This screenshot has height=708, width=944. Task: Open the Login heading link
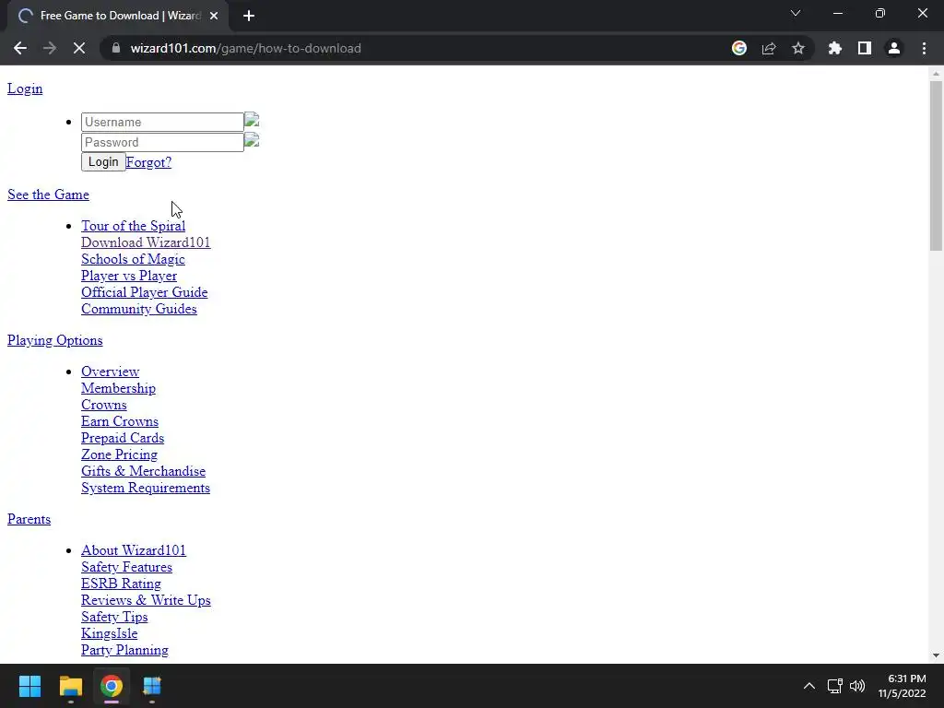point(25,88)
